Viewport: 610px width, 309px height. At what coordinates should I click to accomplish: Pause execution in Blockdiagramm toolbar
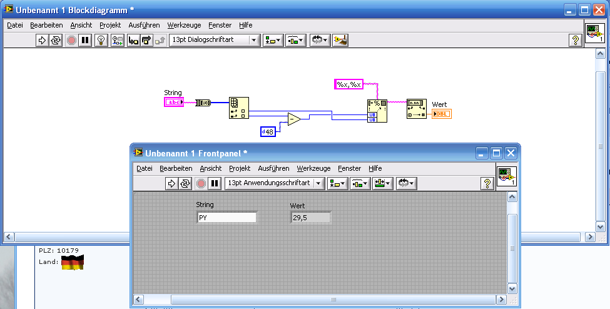pos(85,40)
